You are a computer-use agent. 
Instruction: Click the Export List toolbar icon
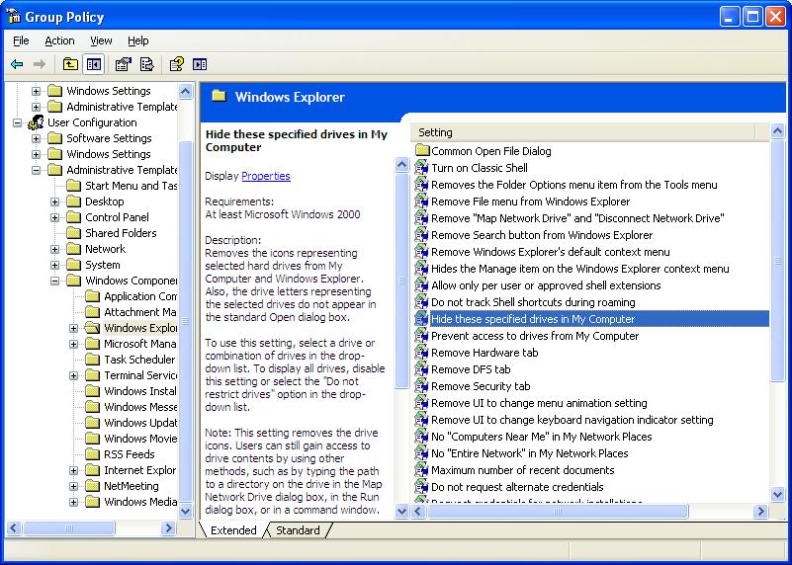click(146, 64)
